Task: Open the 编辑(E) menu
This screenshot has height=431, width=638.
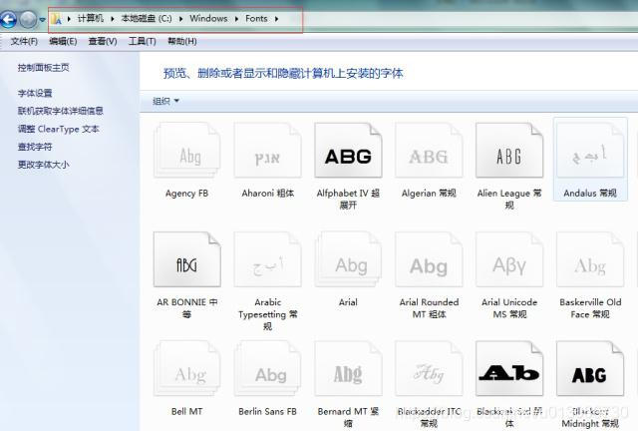Action: coord(63,41)
